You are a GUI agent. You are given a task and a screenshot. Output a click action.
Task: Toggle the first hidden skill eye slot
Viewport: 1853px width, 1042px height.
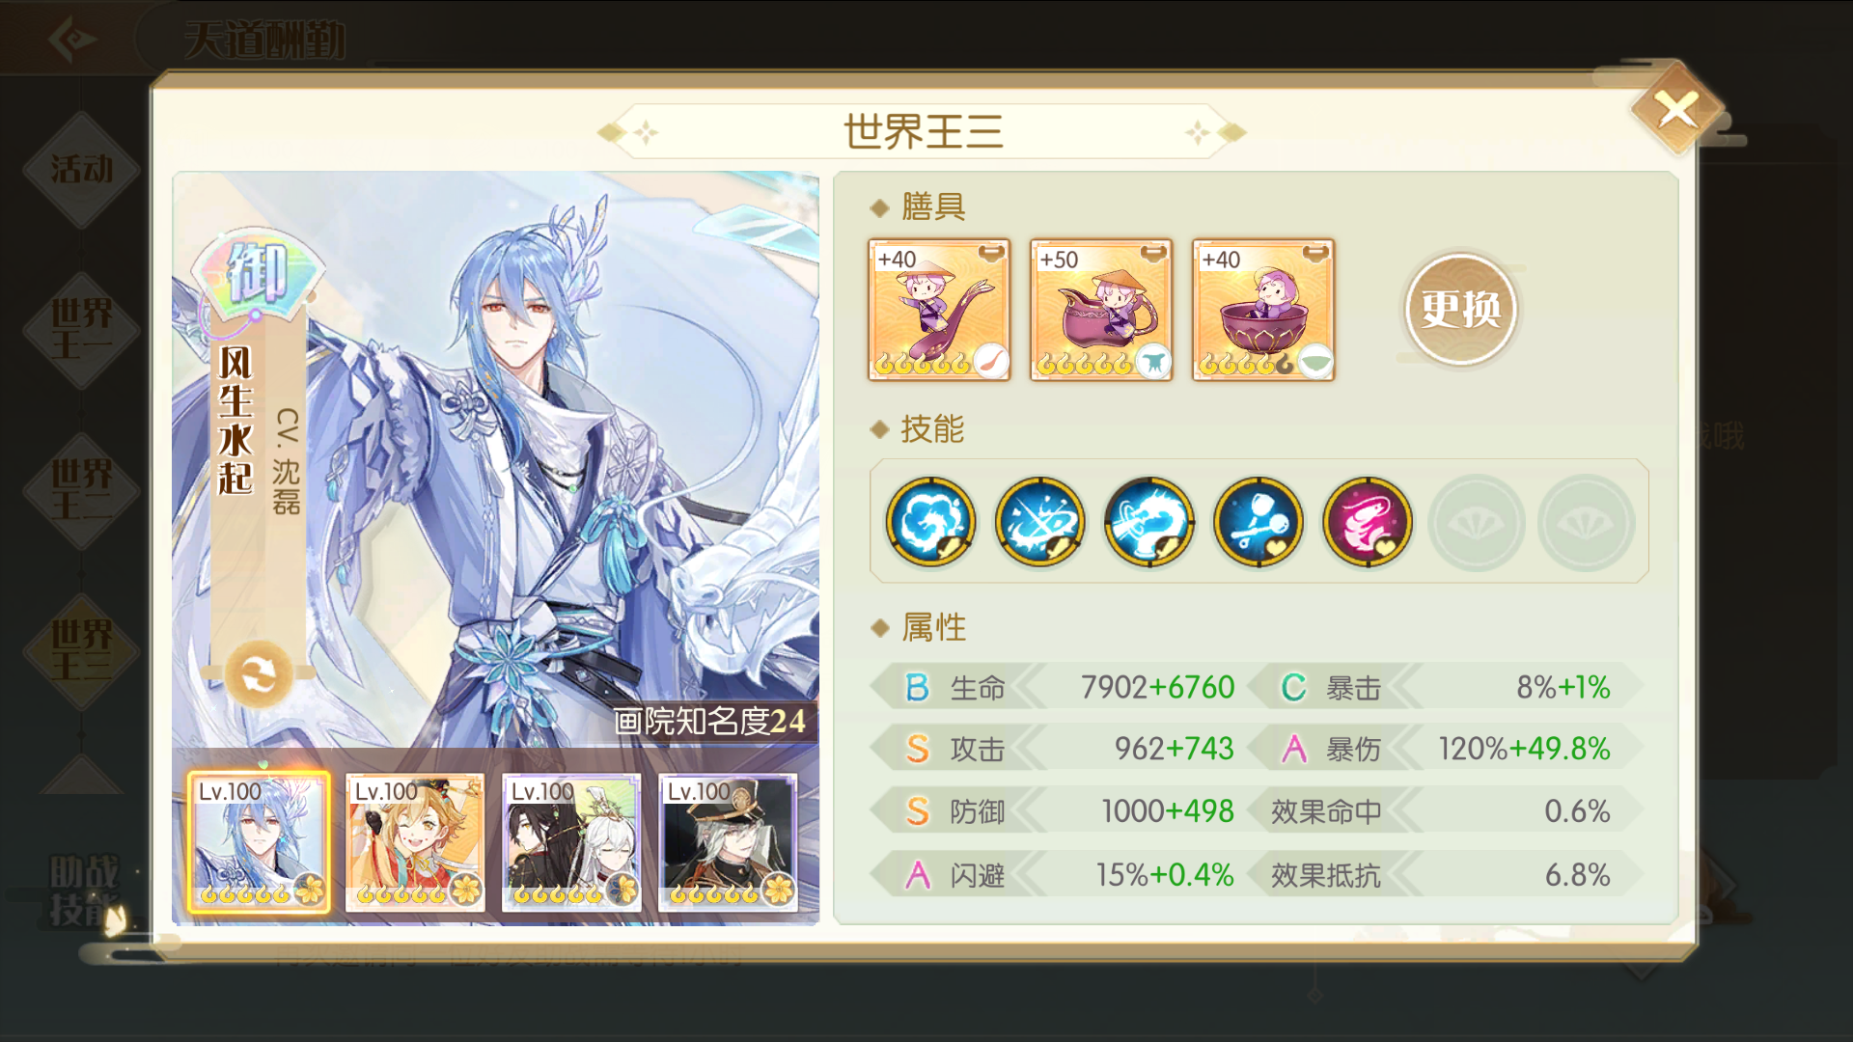pyautogui.click(x=1477, y=522)
